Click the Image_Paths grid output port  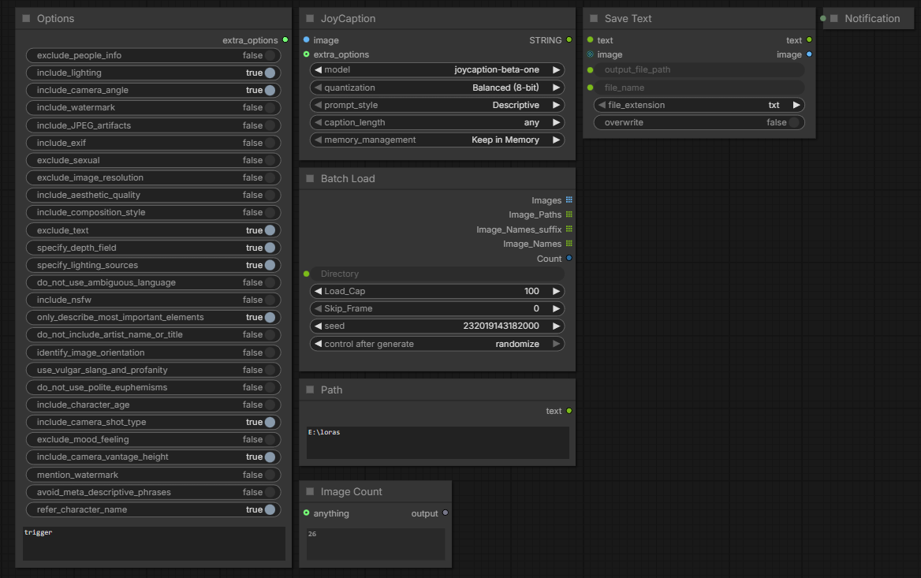(569, 214)
